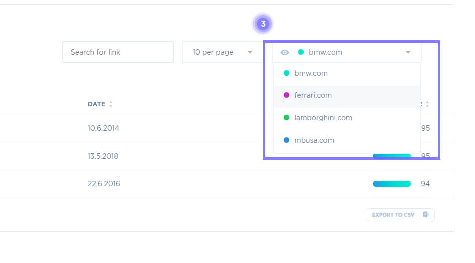Click the score value 94
Image resolution: width=475 pixels, height=263 pixels.
(x=425, y=184)
